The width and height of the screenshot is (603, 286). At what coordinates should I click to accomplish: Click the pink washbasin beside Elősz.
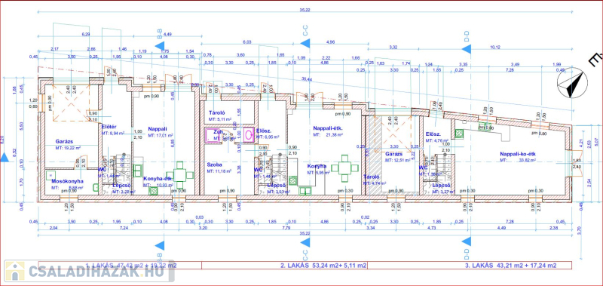pos(249,135)
